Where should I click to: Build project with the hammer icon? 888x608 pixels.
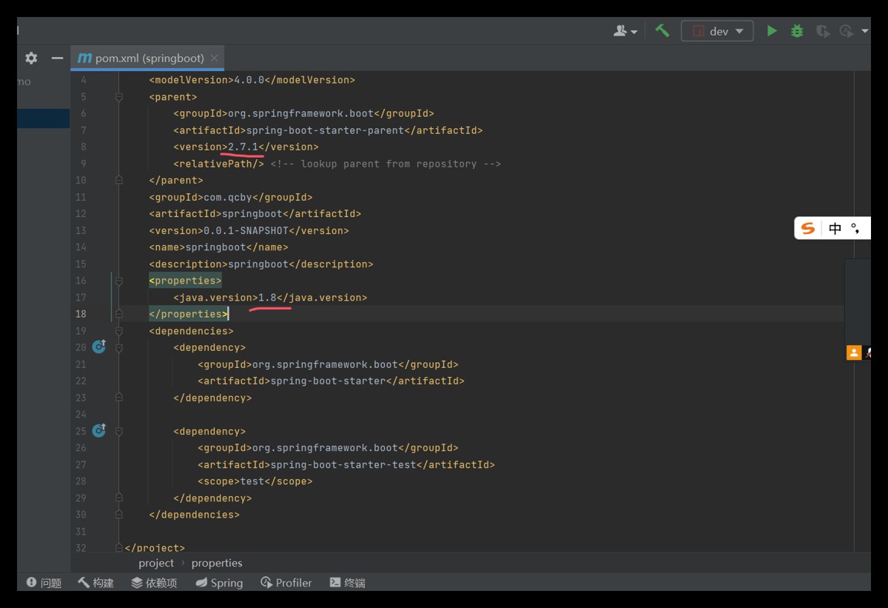pyautogui.click(x=662, y=31)
